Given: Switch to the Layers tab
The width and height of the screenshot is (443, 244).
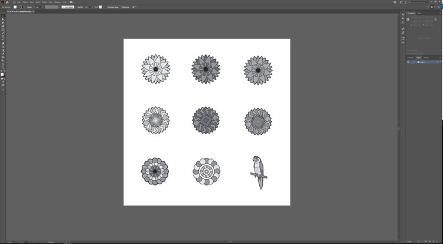Looking at the screenshot, I should (x=418, y=57).
